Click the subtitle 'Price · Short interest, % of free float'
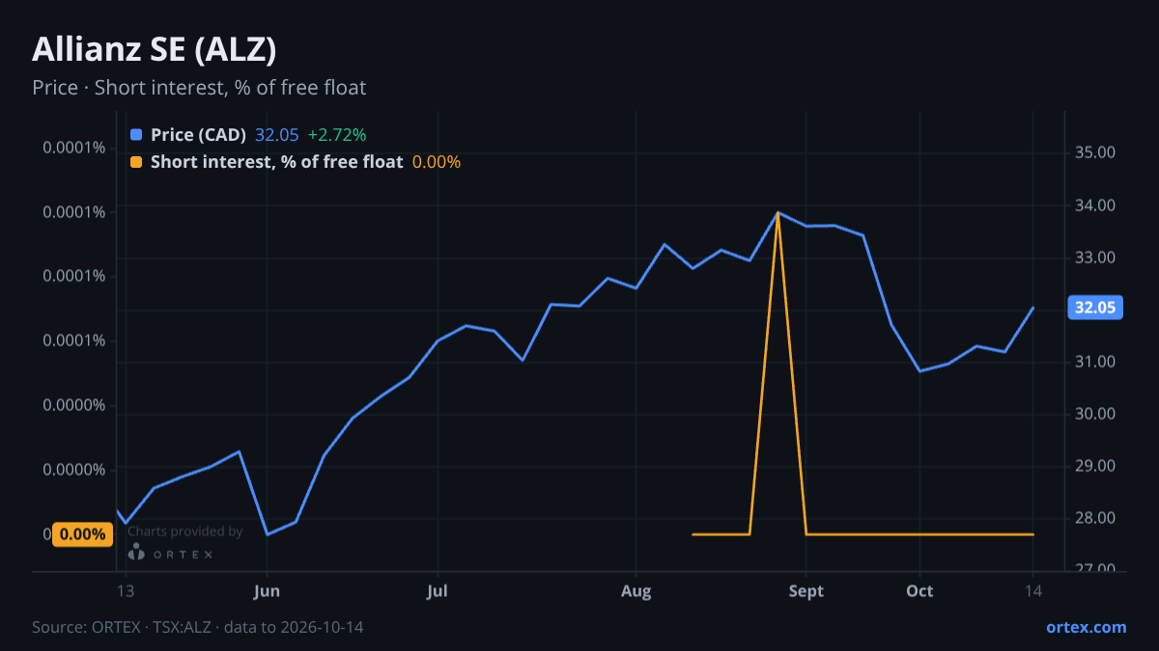Viewport: 1159px width, 651px height. (x=199, y=88)
